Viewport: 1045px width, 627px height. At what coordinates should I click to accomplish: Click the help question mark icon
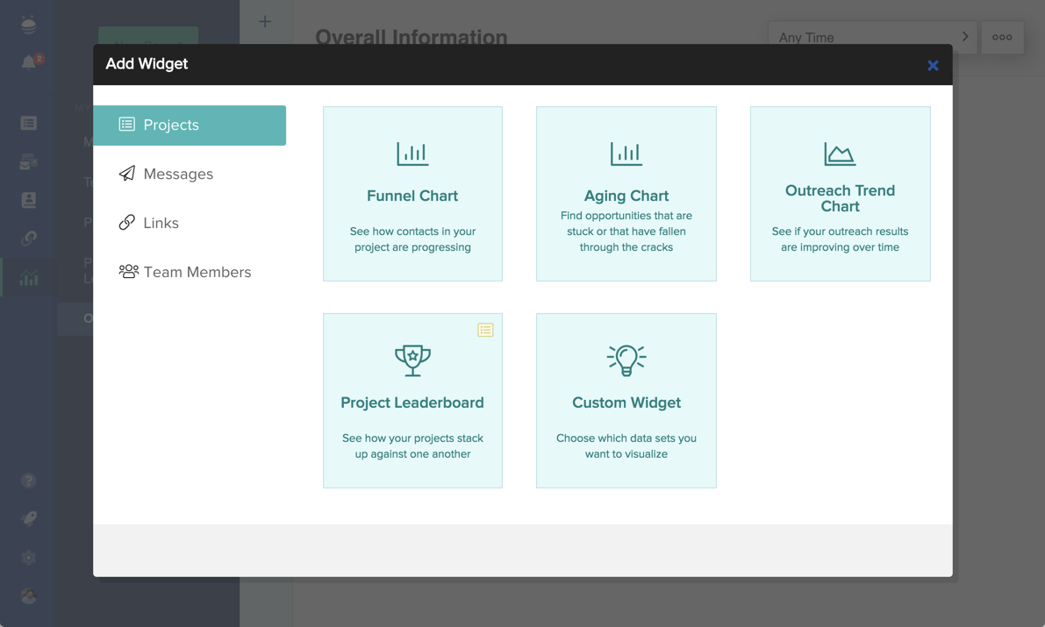pyautogui.click(x=29, y=481)
